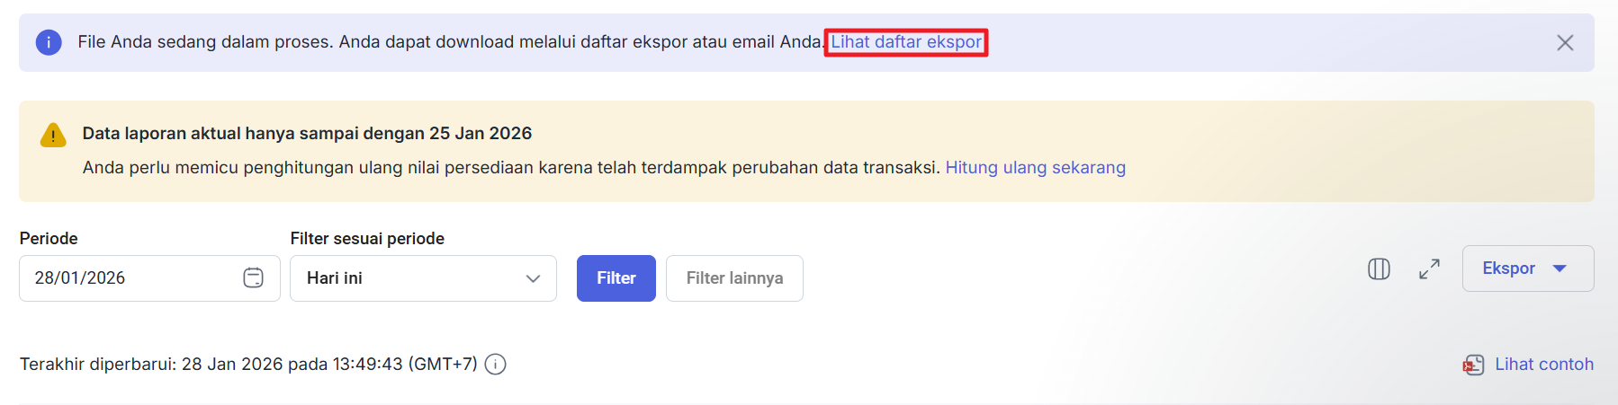1618x405 pixels.
Task: Open the Lihat daftar ekspor link
Action: coord(905,42)
